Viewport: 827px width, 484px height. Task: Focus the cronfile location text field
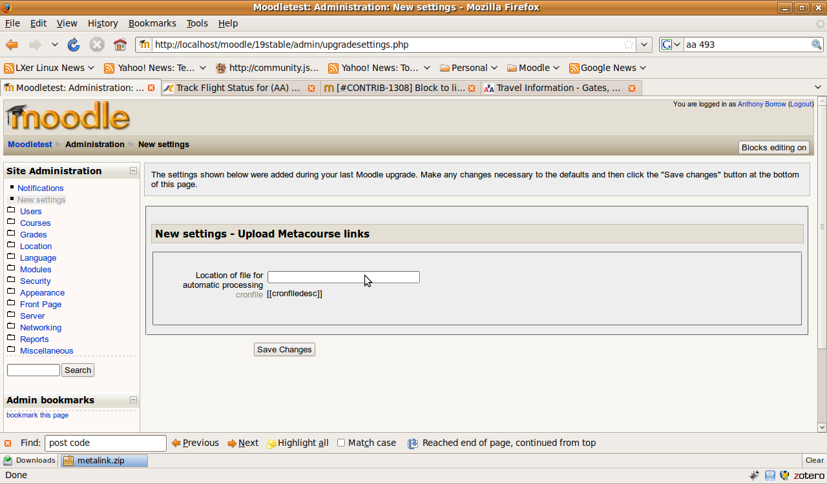click(x=344, y=277)
